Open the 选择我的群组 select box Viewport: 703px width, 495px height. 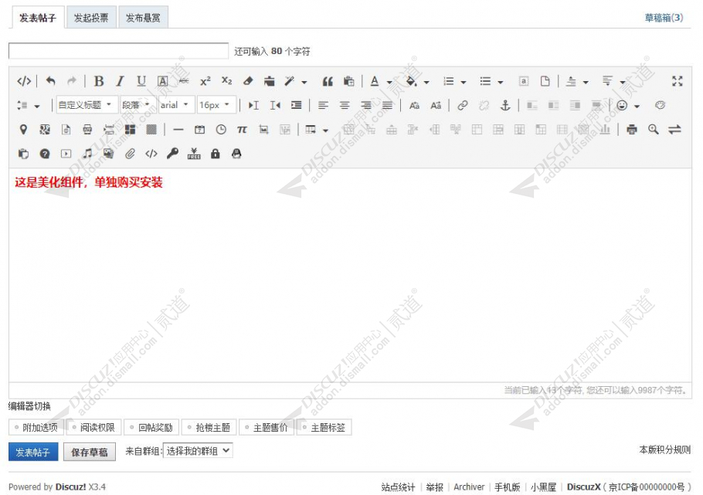point(199,451)
